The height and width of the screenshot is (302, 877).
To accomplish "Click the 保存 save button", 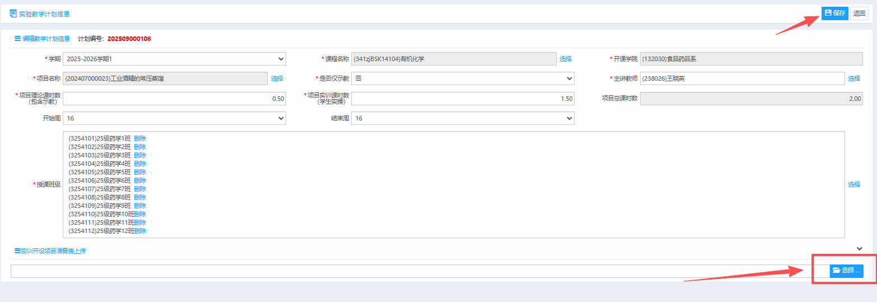I will (834, 13).
